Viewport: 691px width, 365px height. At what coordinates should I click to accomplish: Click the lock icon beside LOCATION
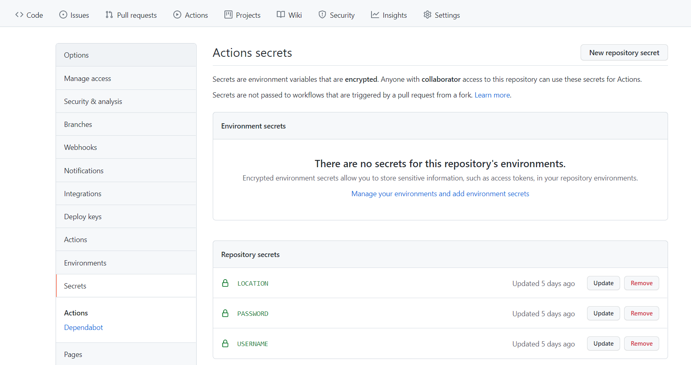coord(225,283)
